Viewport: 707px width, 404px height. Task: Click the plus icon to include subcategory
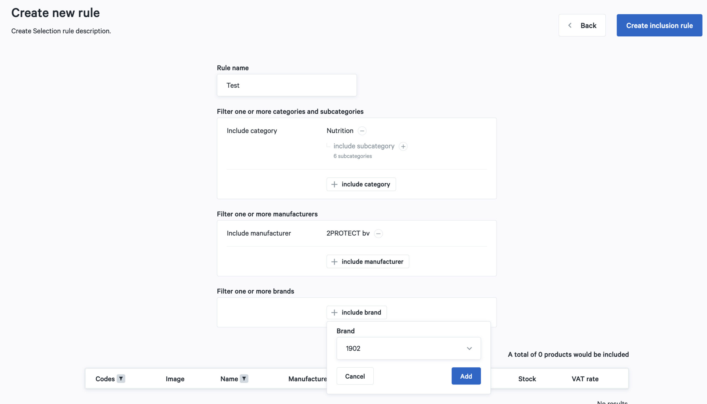403,146
